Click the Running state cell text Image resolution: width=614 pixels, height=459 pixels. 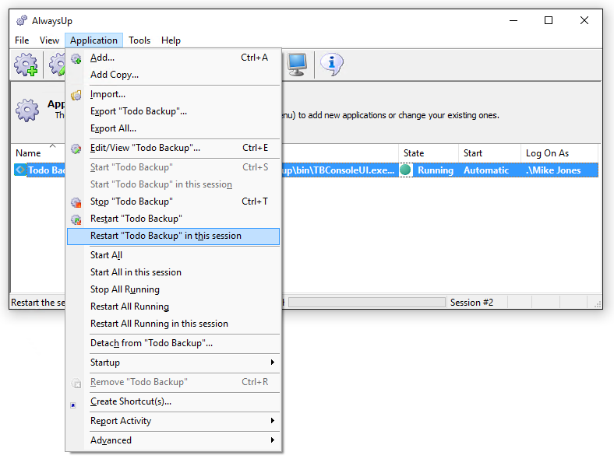436,170
